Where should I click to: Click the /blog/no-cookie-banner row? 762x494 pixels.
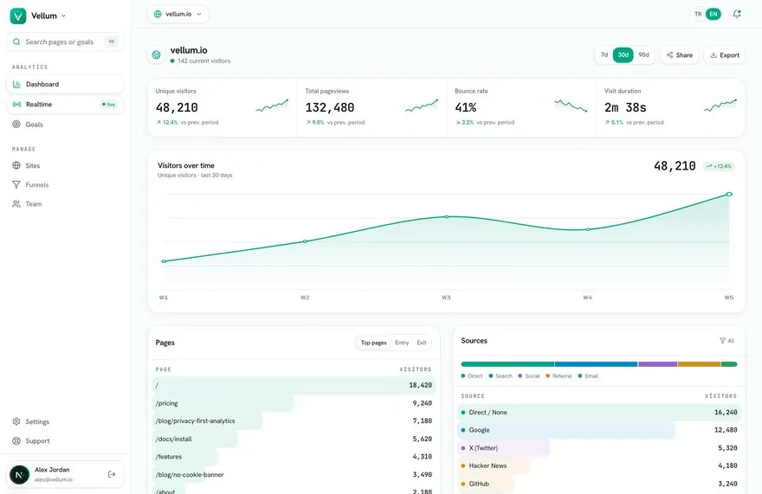(294, 475)
